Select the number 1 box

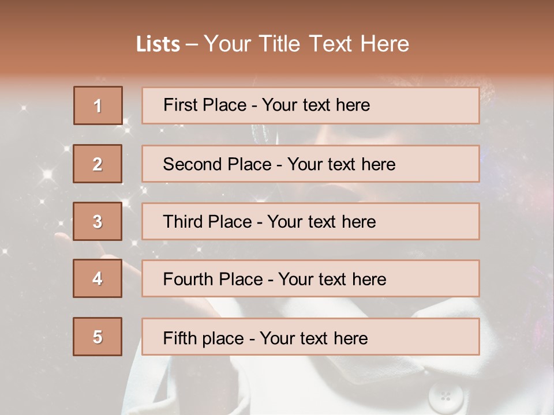pos(98,105)
